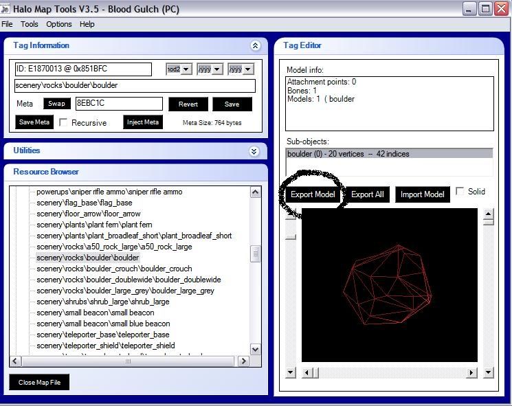
Task: Select boulder_large_grey tag
Action: click(125, 291)
